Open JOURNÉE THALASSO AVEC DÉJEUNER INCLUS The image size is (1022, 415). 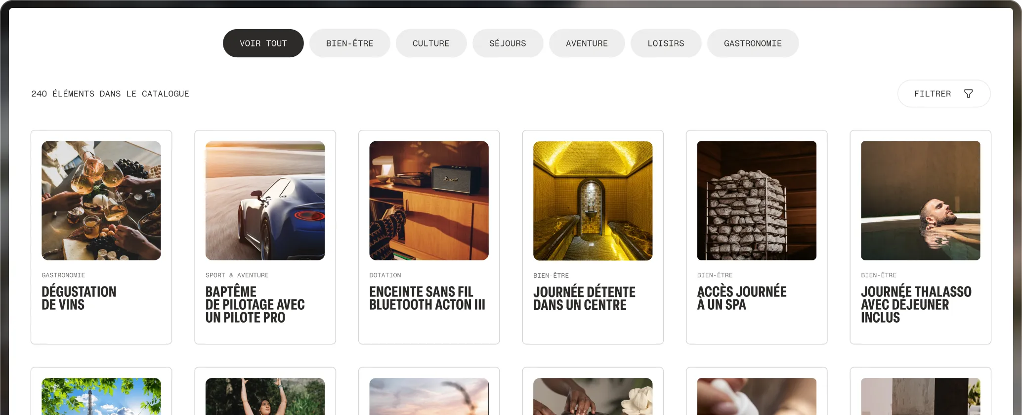click(x=916, y=304)
